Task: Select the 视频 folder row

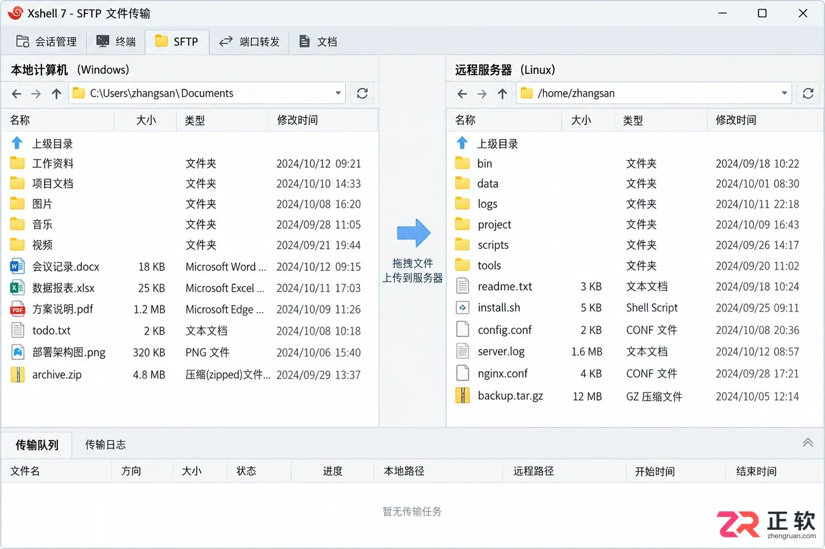Action: 190,245
